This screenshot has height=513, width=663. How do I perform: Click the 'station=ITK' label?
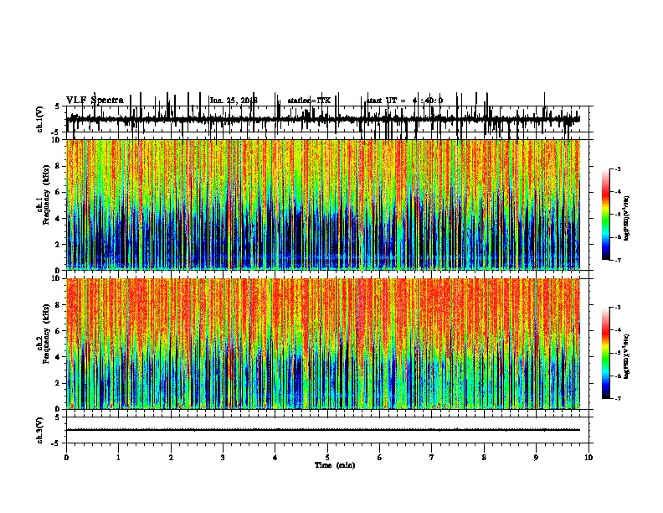pos(309,101)
